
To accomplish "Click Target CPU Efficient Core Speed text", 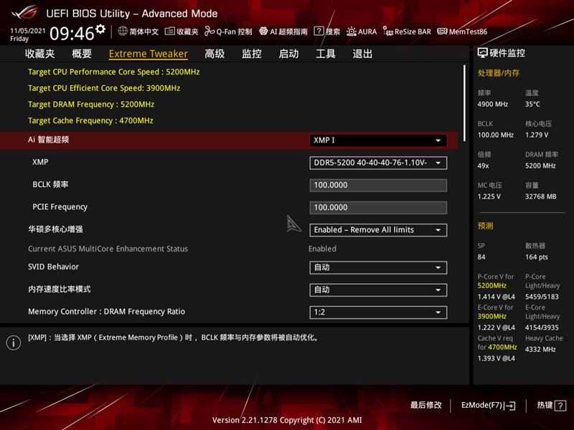I will 104,88.
